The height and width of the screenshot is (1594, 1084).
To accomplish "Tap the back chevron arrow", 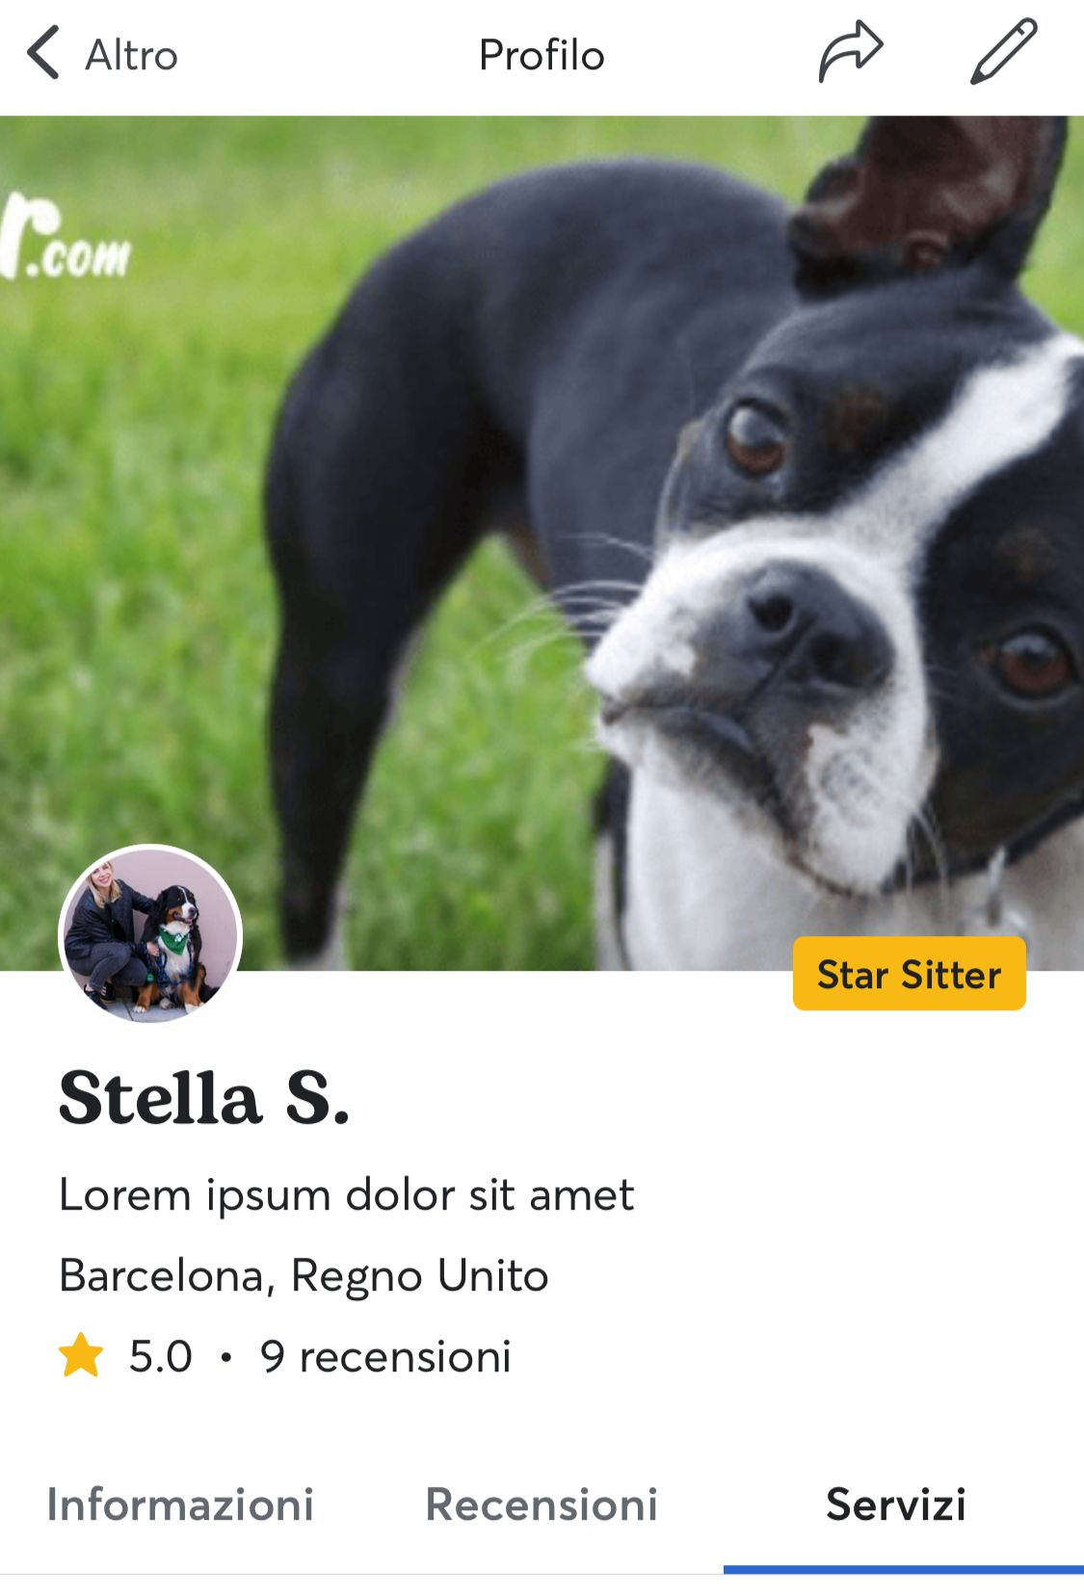I will 43,53.
